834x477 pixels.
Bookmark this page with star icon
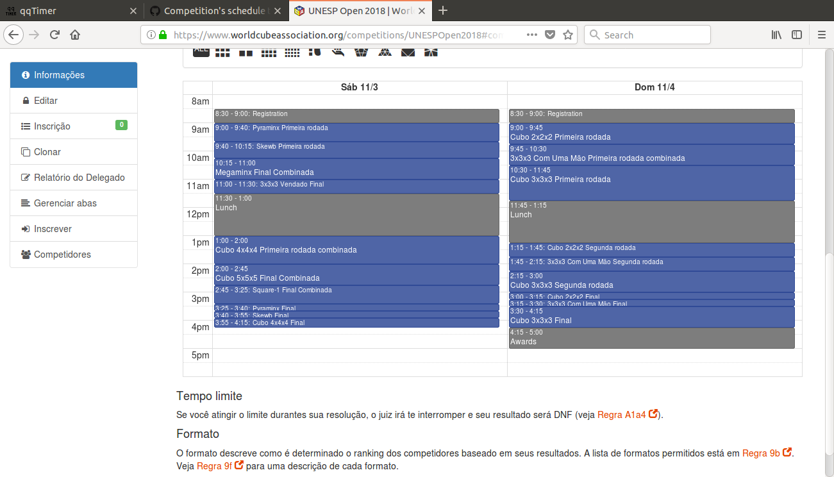567,35
